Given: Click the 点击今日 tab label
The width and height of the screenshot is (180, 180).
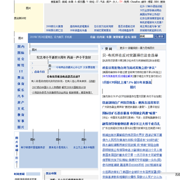Looking at the screenshot, I should click(39, 72).
